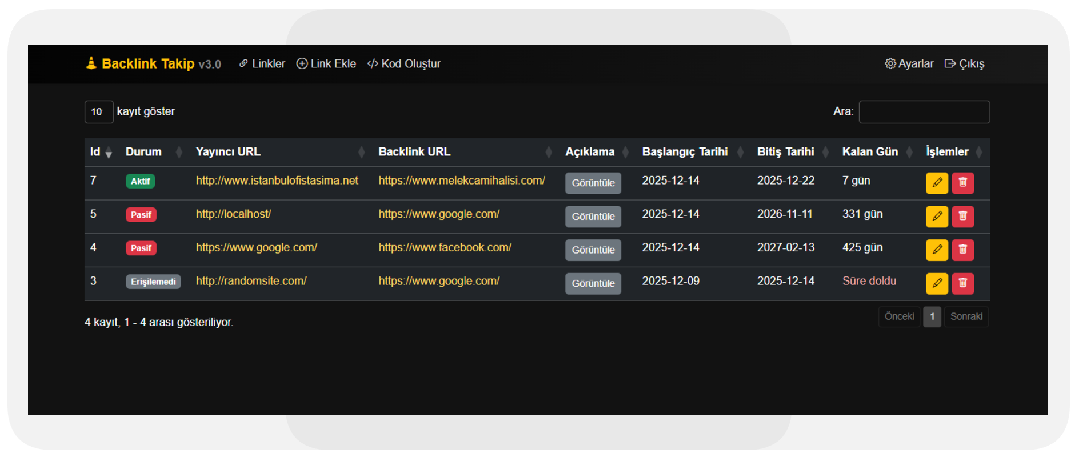
Task: Click start date 2025-12-09
Action: [670, 281]
